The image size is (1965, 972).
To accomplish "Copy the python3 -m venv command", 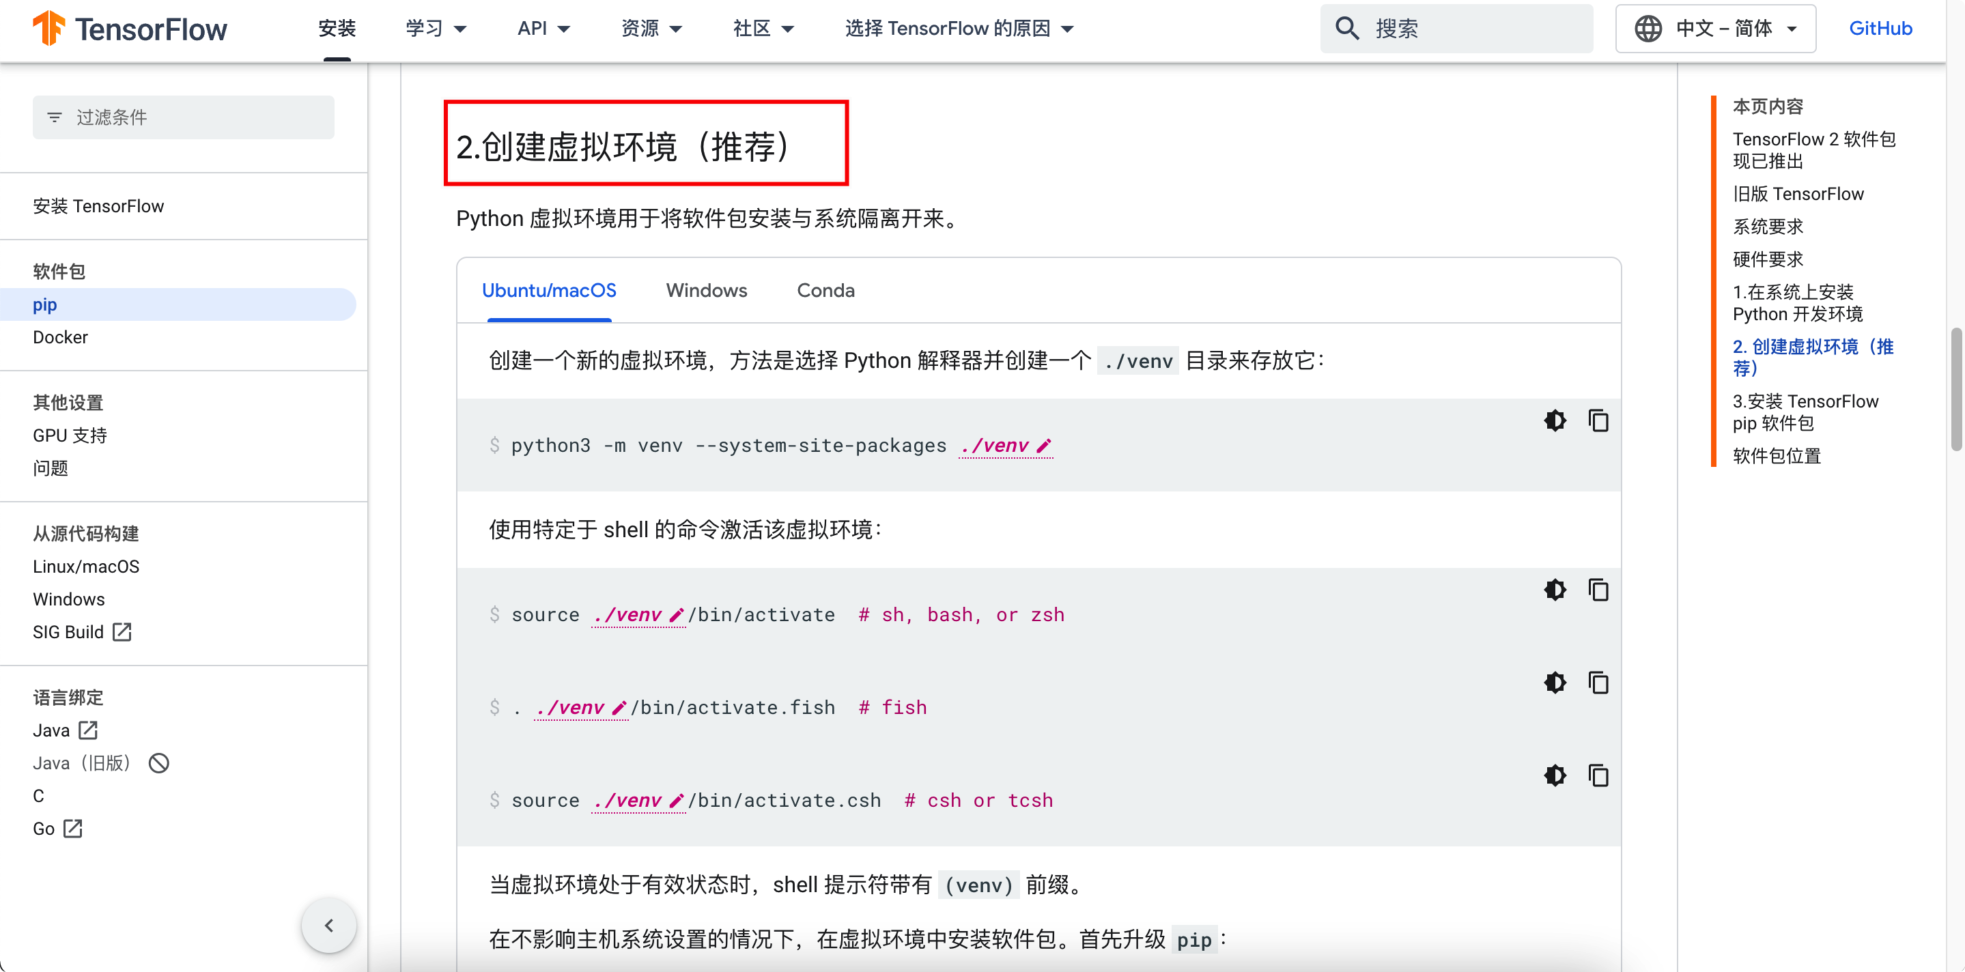I will pyautogui.click(x=1598, y=421).
